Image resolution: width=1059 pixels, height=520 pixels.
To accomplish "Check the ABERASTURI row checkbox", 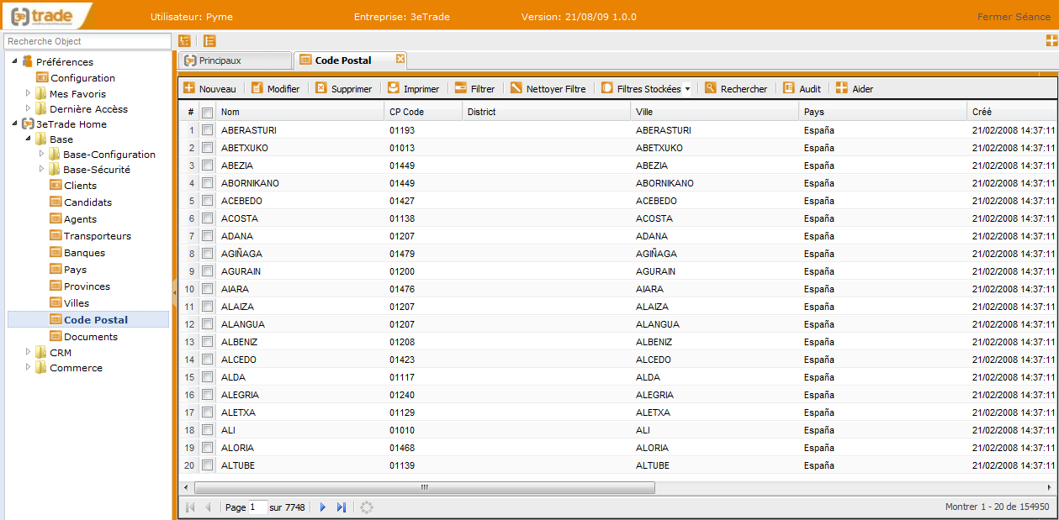I will click(x=207, y=130).
